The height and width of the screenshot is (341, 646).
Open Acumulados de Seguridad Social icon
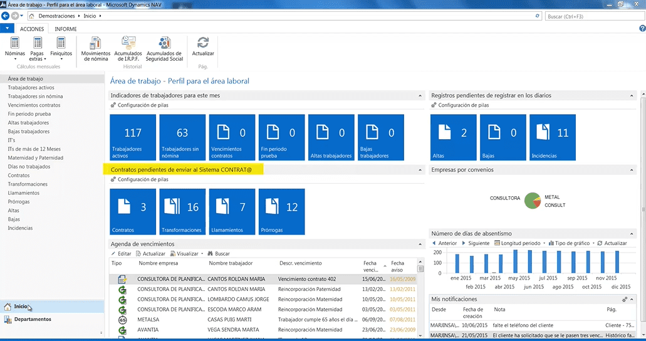[164, 49]
